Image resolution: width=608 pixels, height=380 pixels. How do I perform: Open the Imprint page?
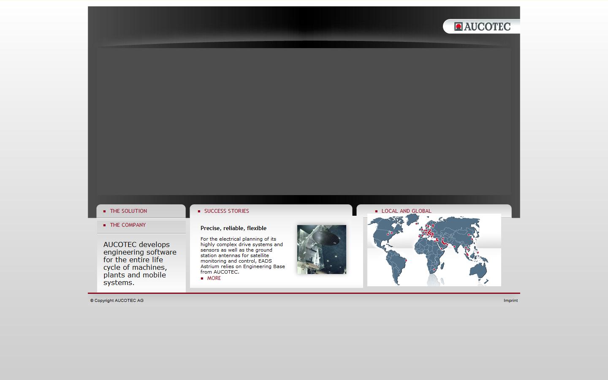[x=510, y=301]
